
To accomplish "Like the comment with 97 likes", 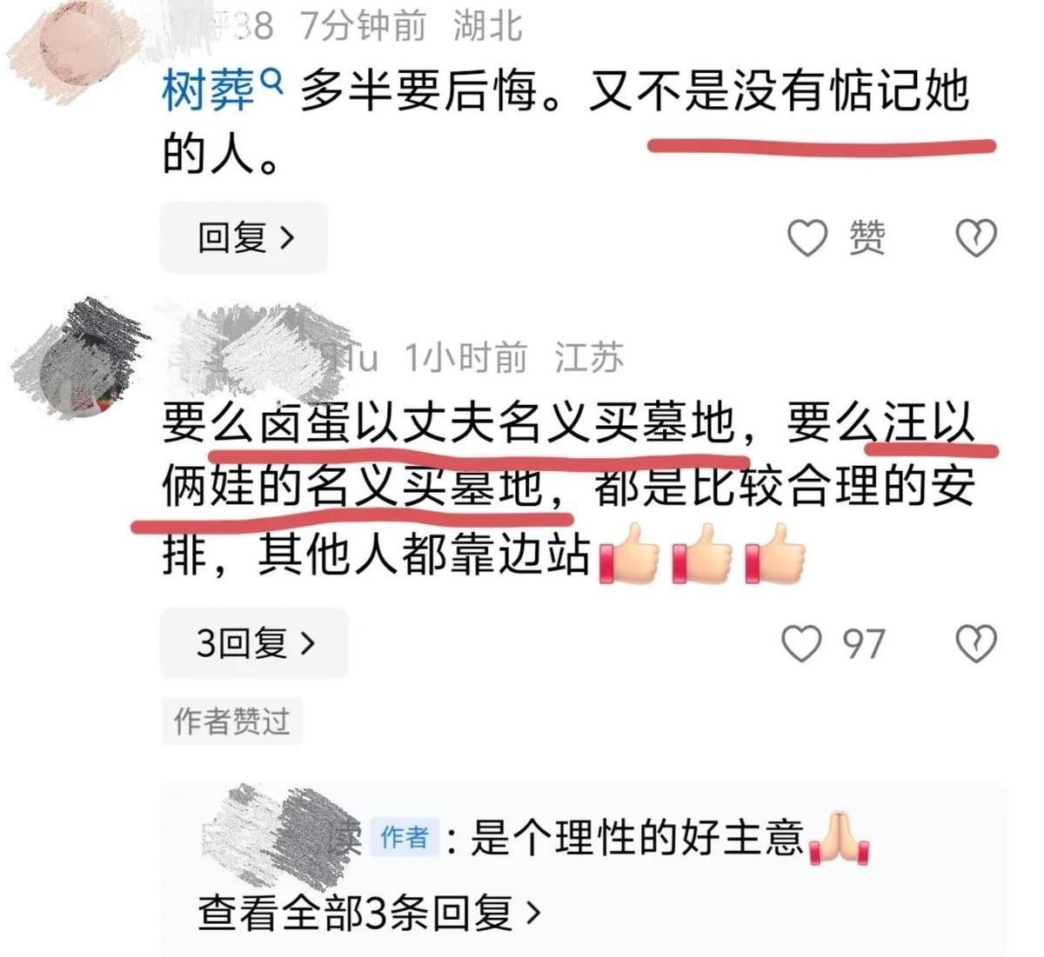I will (x=801, y=644).
